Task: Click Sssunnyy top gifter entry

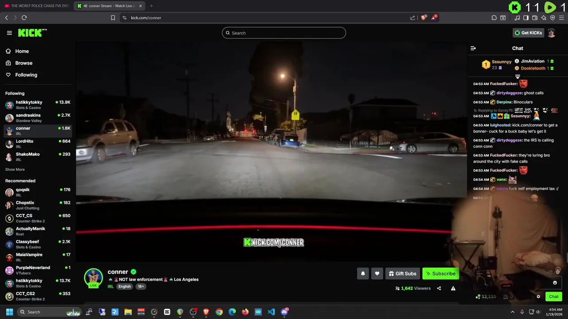Action: pyautogui.click(x=496, y=65)
